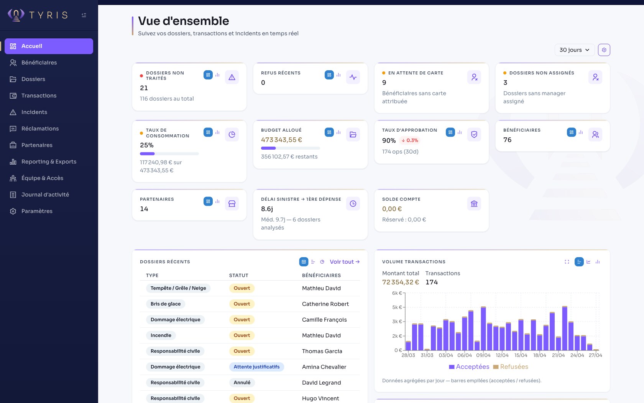Click the alert triangle icon on Dossiers non traités card
This screenshot has width=644, height=403.
[x=232, y=77]
